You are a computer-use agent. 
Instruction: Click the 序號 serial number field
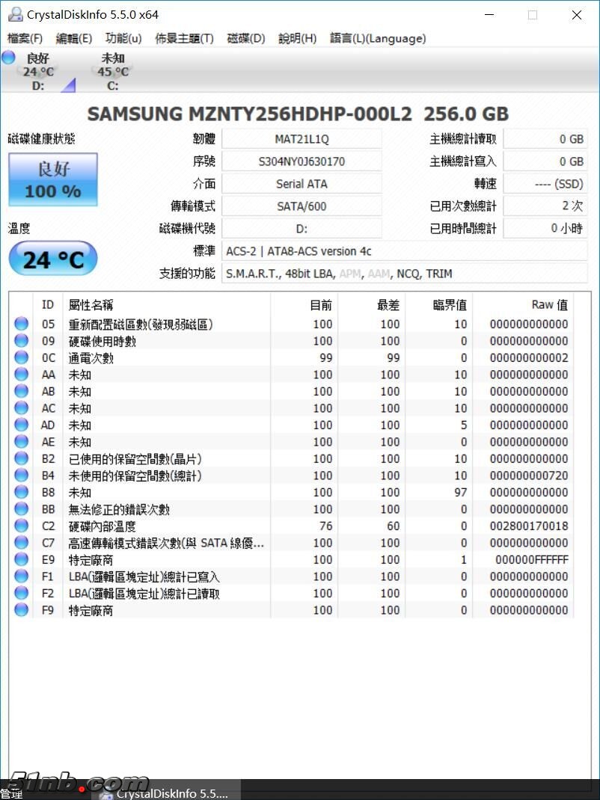coord(301,161)
